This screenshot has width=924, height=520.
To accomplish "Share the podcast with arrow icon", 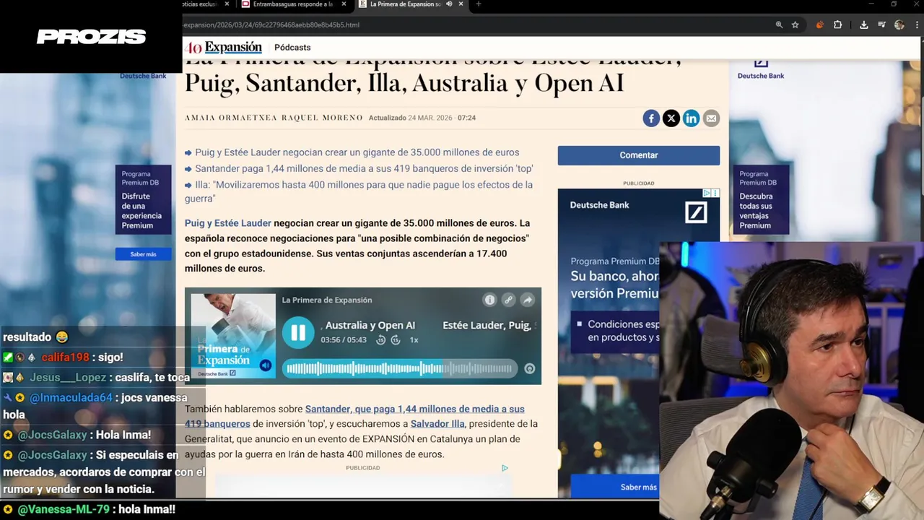I will coord(527,300).
